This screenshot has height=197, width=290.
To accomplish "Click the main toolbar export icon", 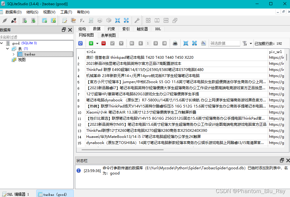I will (126, 20).
